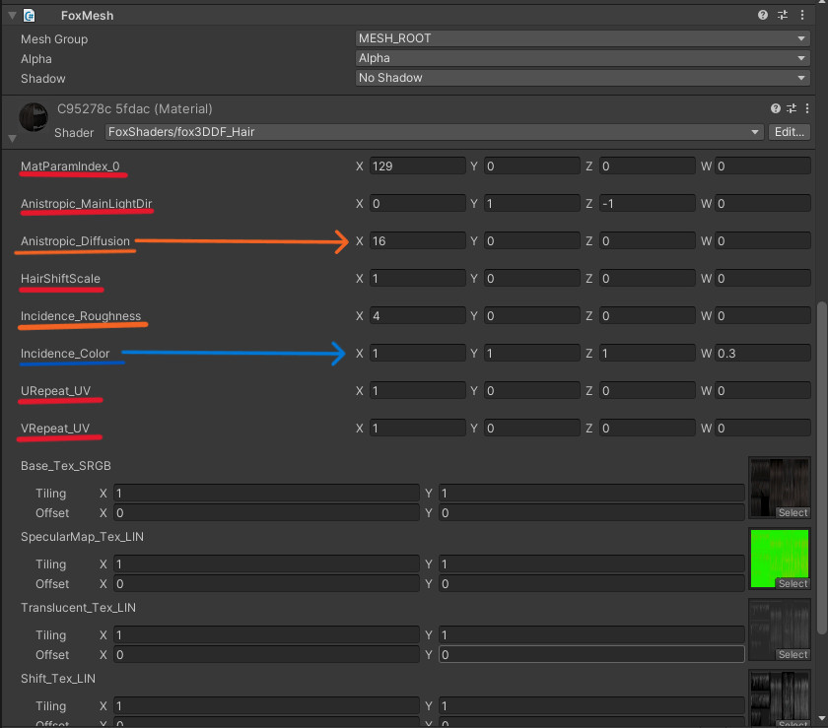828x728 pixels.
Task: Click the Incidence_Roughness label
Action: (81, 316)
